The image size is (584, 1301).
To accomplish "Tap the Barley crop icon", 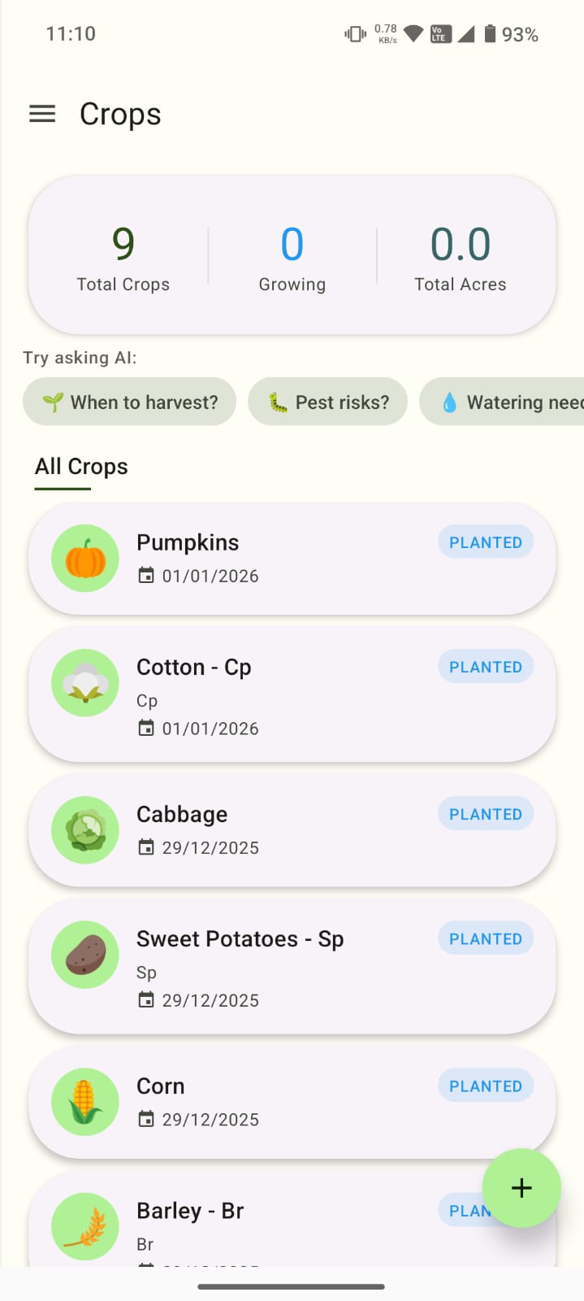I will coord(84,1226).
